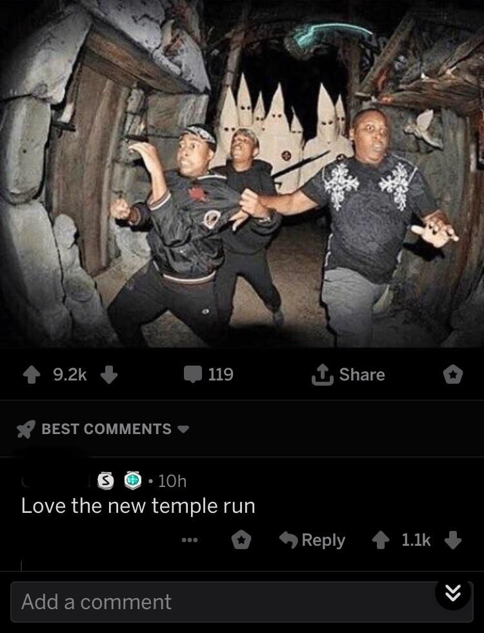Image resolution: width=484 pixels, height=633 pixels.
Task: Downvote the temple run comment
Action: (x=452, y=540)
